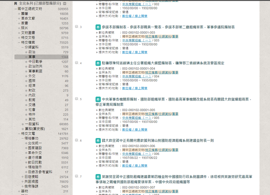Expand the 器物 tree node
Image resolution: width=270 pixels, height=195 pixels.
click(19, 191)
